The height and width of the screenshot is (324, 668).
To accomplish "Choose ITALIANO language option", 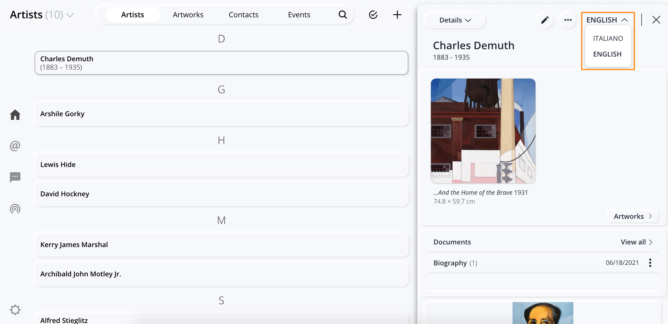I will [608, 38].
